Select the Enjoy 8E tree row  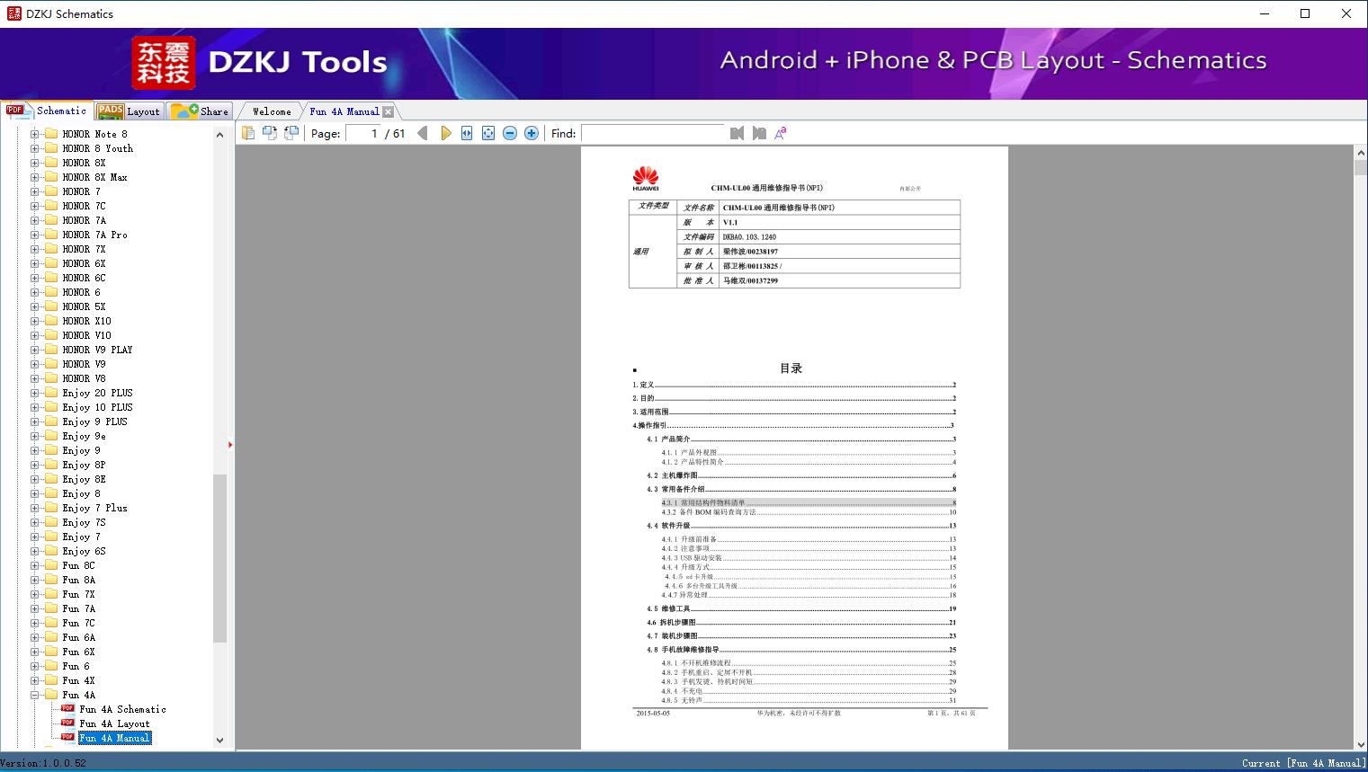click(x=84, y=479)
